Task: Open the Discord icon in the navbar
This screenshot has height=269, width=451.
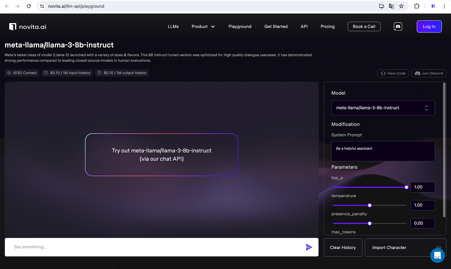Action: (398, 26)
